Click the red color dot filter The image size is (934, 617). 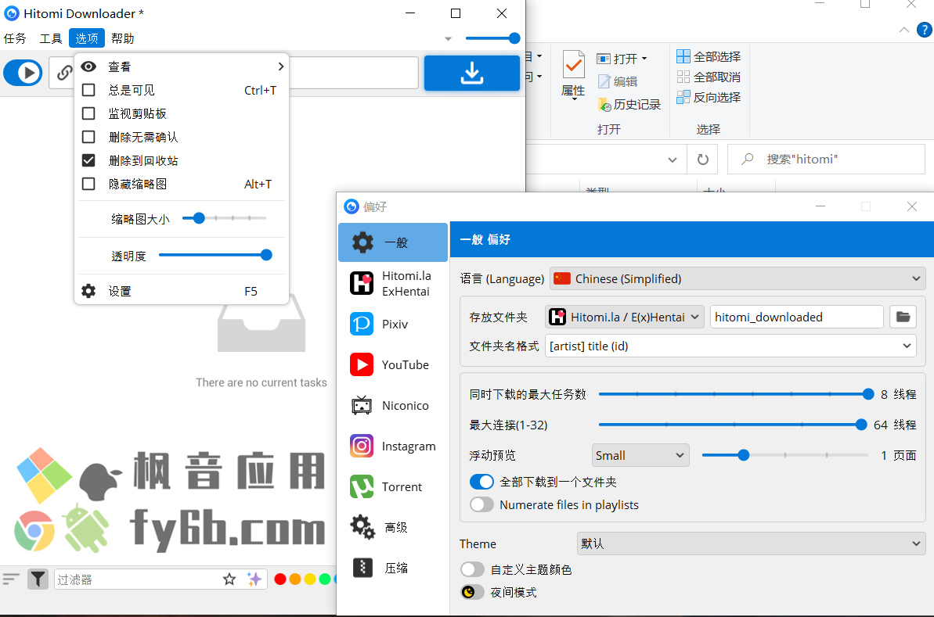point(280,579)
